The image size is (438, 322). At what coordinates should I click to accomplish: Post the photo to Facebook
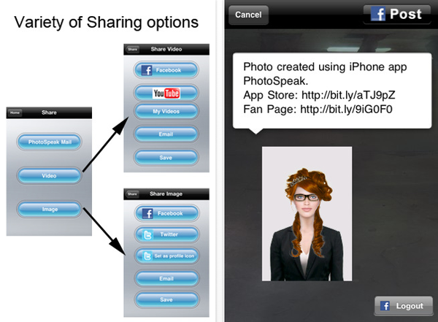(x=397, y=14)
